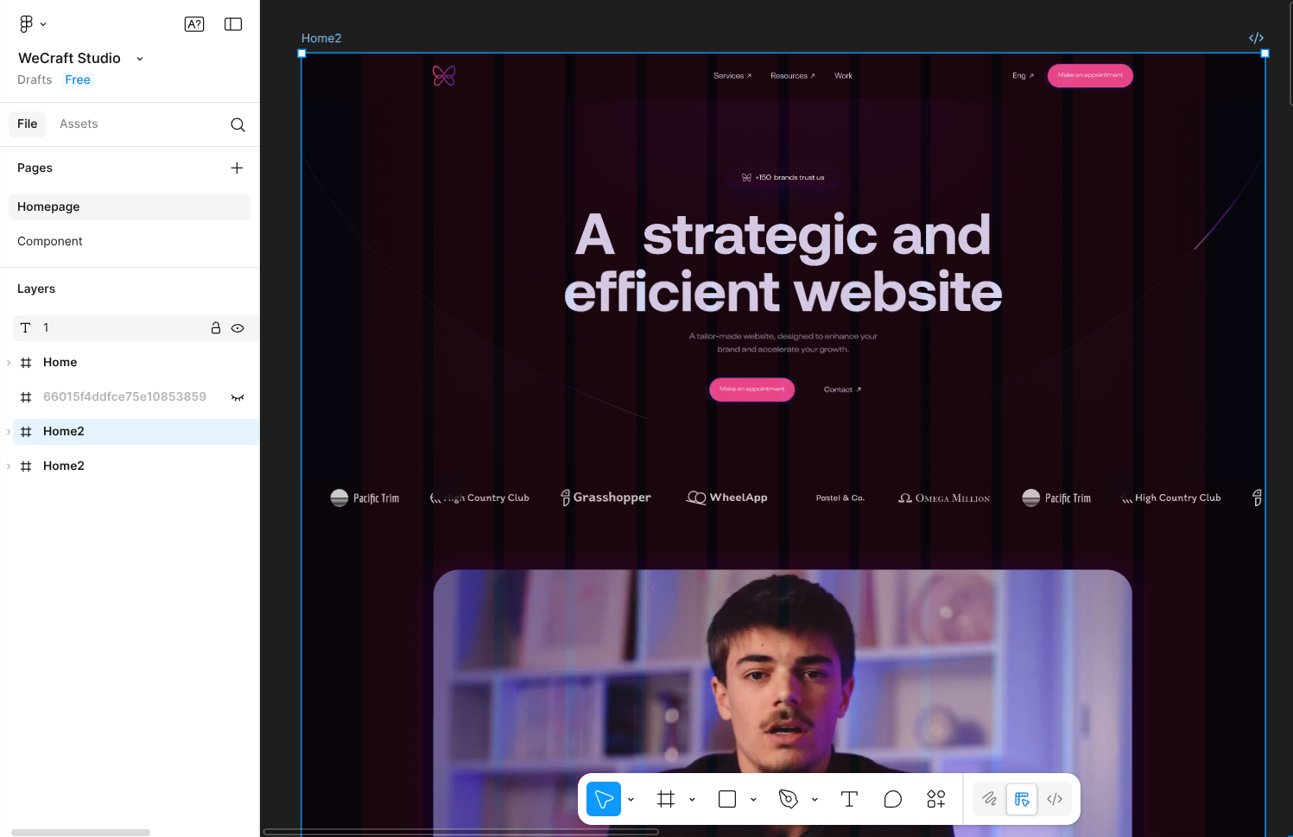Click hero Make an appointment button

click(x=751, y=389)
